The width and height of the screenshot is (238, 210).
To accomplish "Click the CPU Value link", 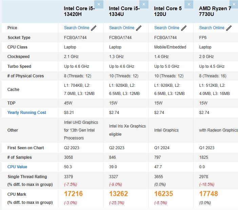I will pos(17,167).
